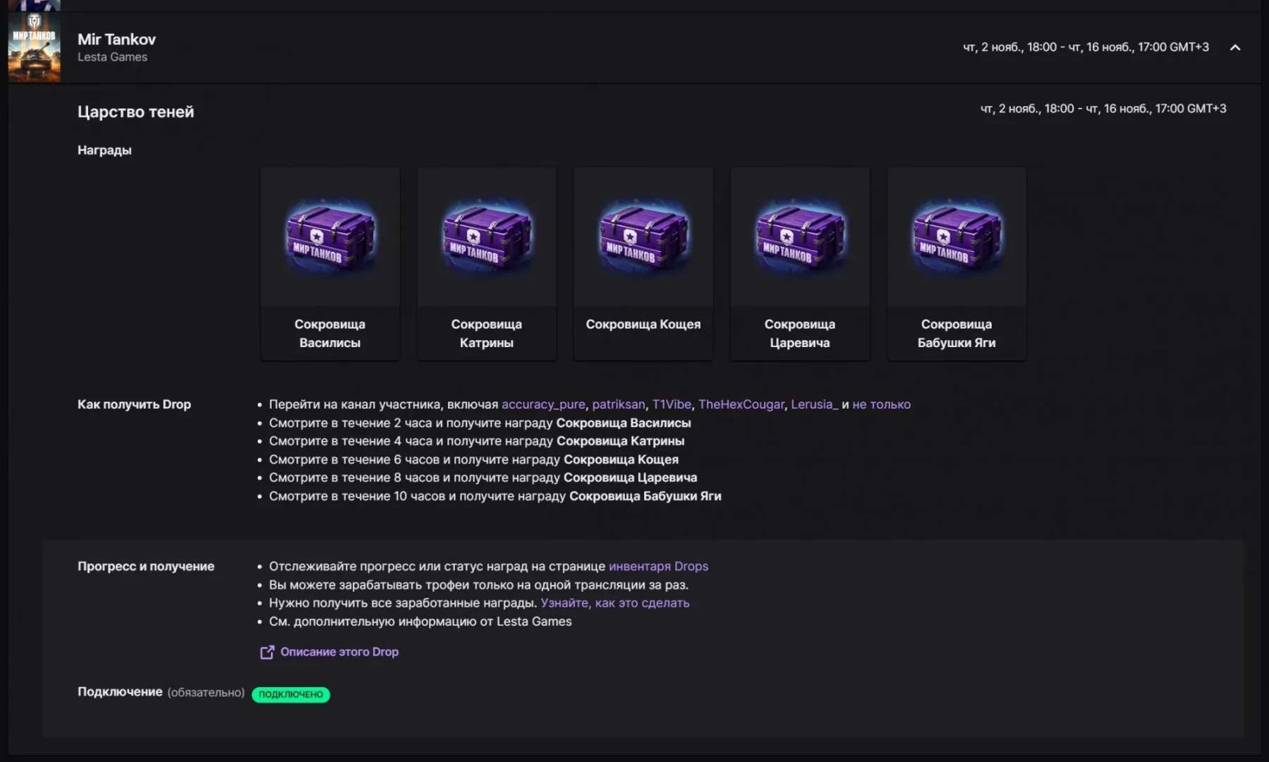Click the Сокровища Царевича chest icon

point(800,236)
